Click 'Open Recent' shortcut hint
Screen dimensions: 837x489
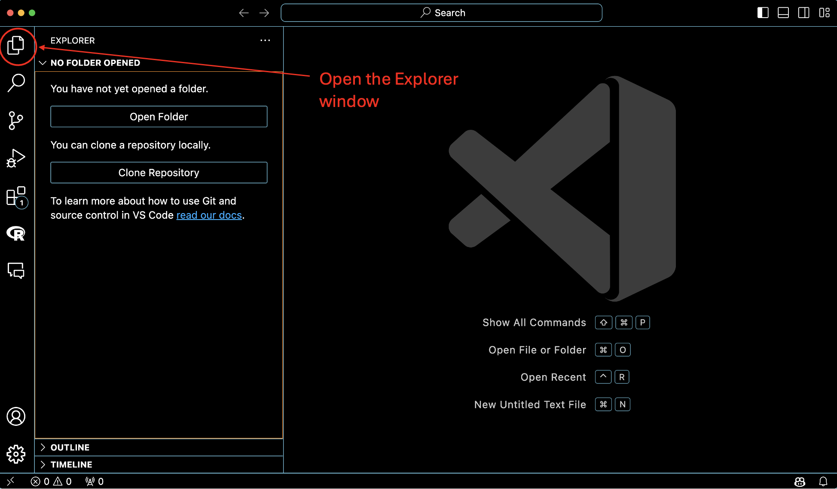tap(553, 377)
